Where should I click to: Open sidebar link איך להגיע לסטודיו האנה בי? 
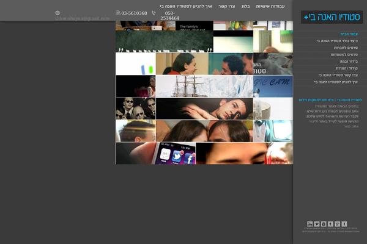pyautogui.click(x=336, y=82)
